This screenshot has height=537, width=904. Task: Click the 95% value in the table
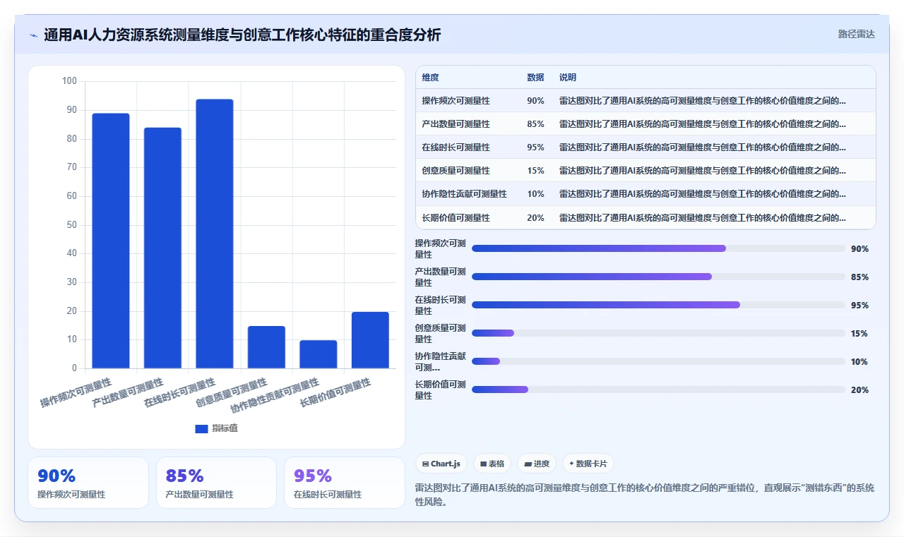coord(535,147)
